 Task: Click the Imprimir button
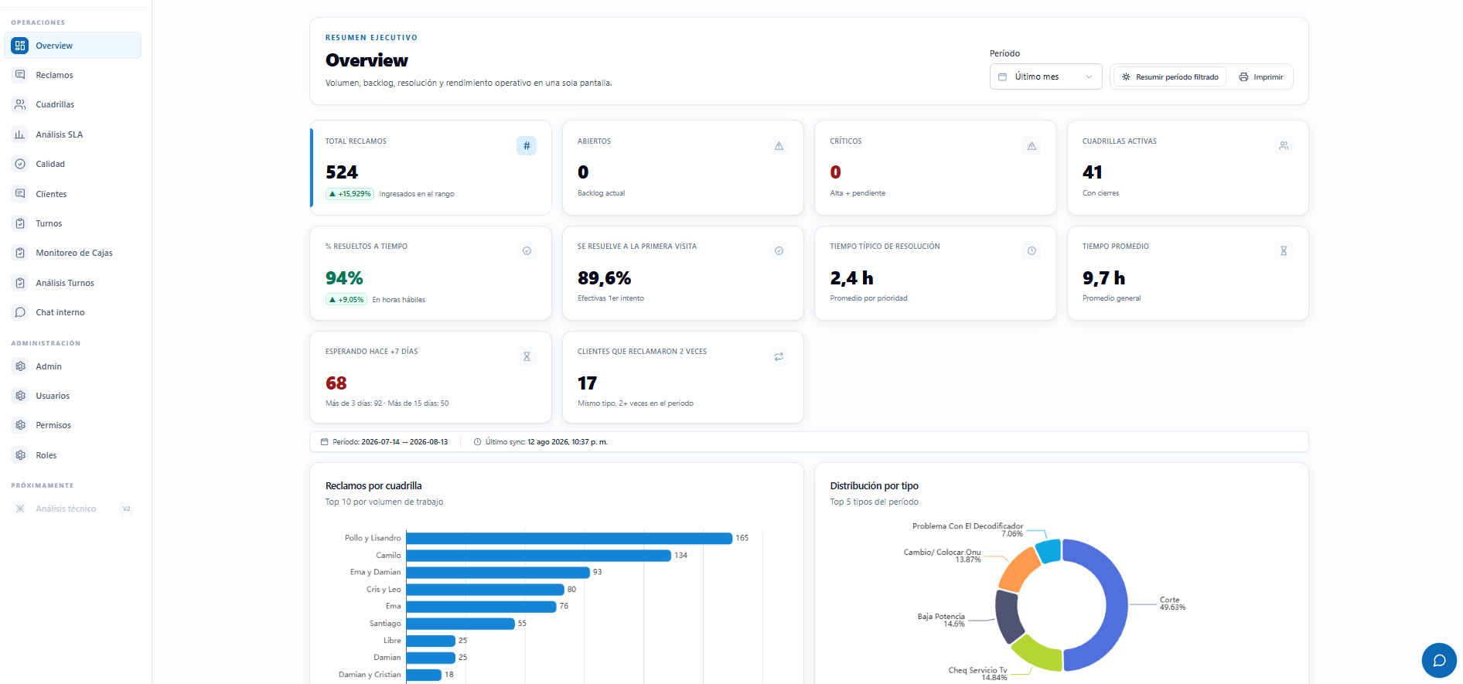tap(1260, 77)
